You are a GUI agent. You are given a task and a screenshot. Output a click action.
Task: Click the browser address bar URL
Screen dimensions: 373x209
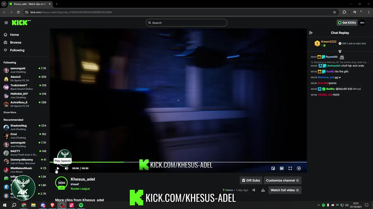[x=71, y=12]
